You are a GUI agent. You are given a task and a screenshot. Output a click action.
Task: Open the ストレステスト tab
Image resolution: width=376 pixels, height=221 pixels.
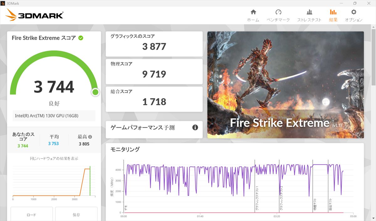[309, 15]
